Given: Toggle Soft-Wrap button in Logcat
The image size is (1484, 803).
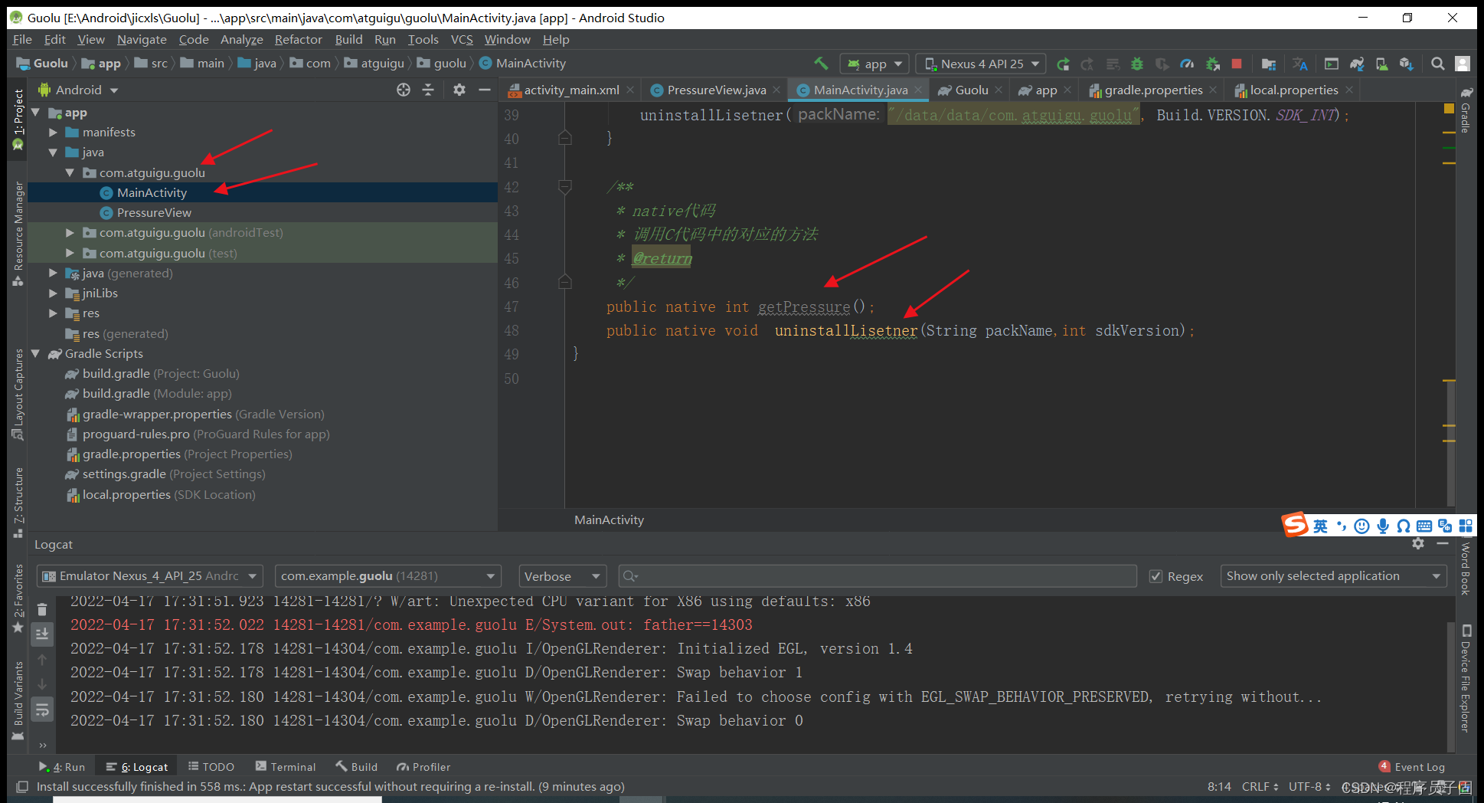Looking at the screenshot, I should point(42,710).
